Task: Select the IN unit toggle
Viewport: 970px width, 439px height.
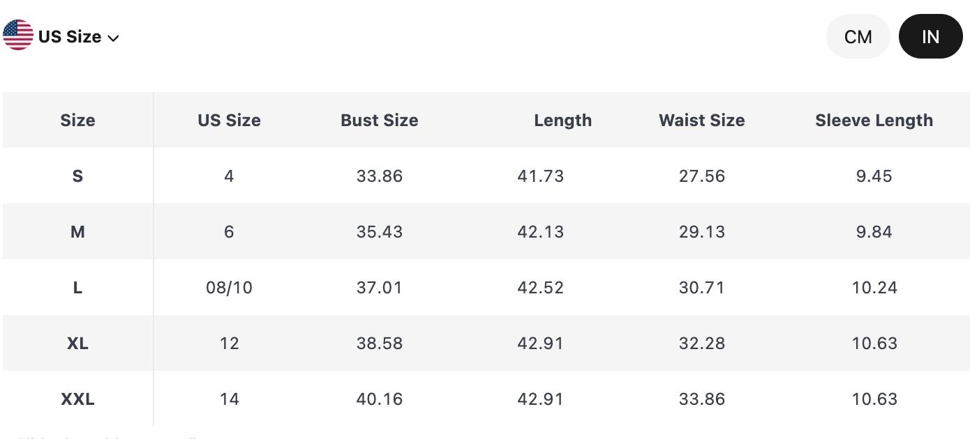Action: coord(930,36)
